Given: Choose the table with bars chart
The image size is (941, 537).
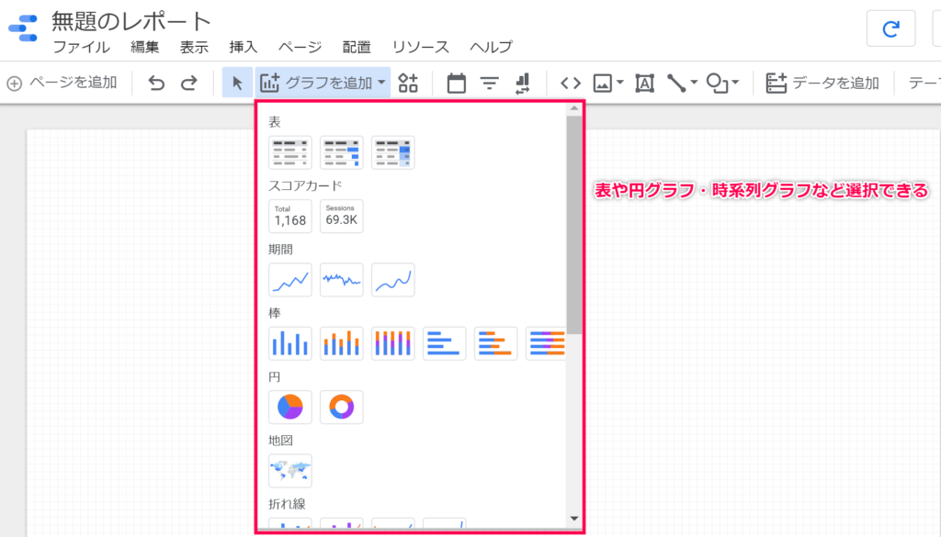Looking at the screenshot, I should coord(342,152).
